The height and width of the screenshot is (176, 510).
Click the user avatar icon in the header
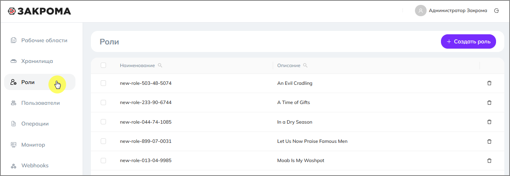tap(421, 11)
